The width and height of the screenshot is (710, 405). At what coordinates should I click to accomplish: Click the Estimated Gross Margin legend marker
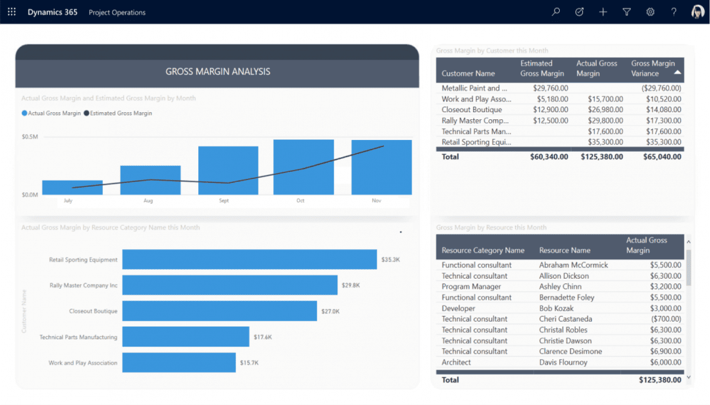[86, 113]
